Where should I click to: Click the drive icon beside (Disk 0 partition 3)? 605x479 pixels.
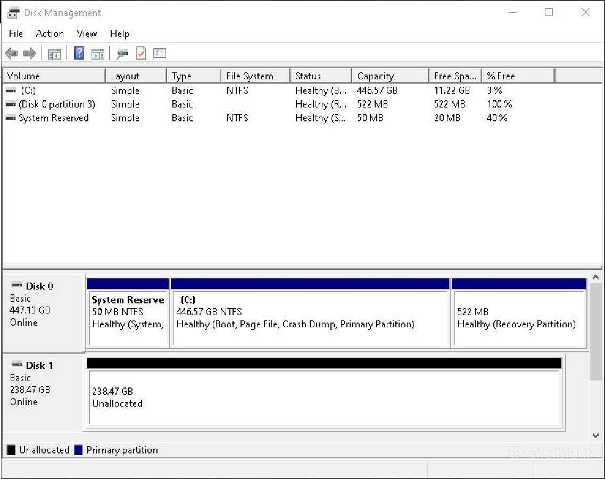point(11,104)
